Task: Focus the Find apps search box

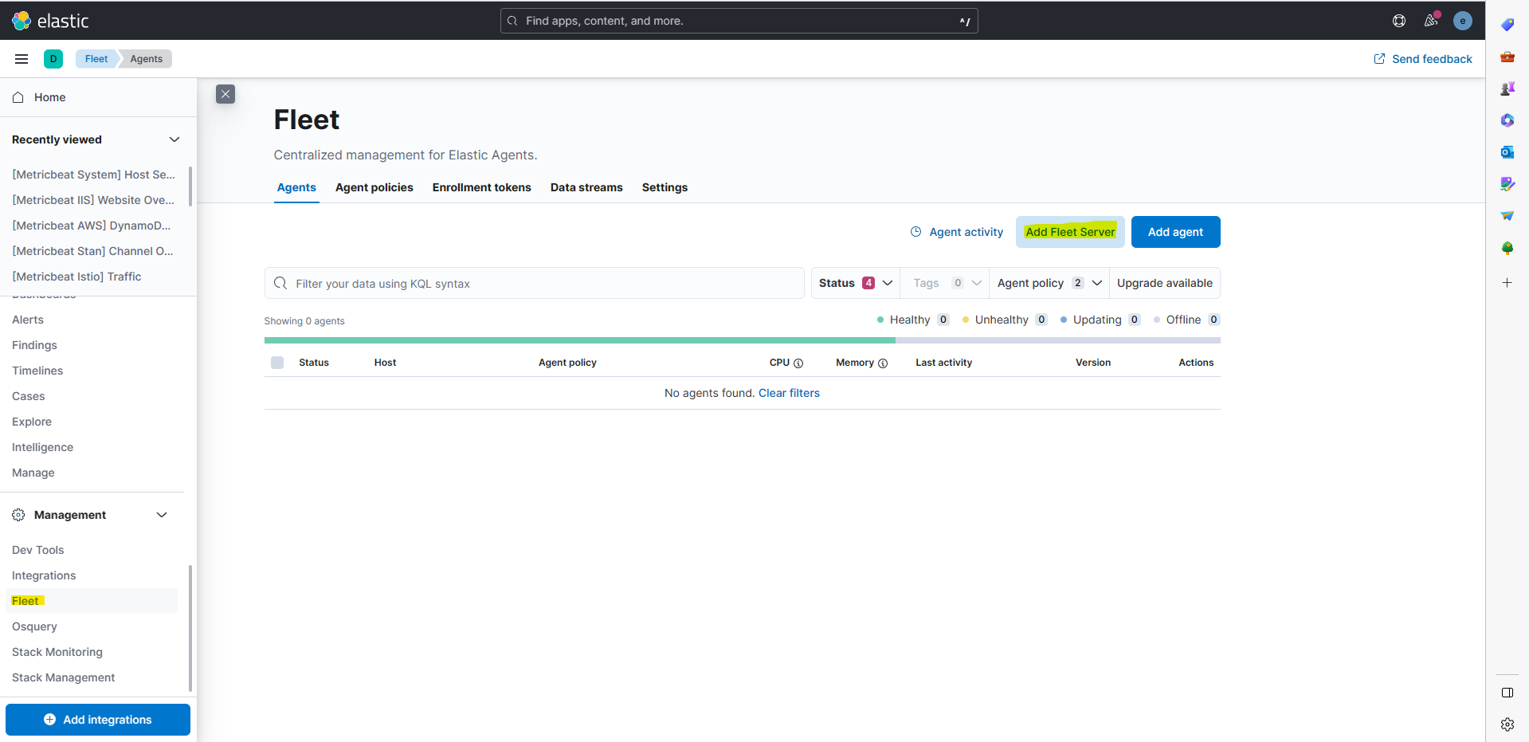Action: 739,21
